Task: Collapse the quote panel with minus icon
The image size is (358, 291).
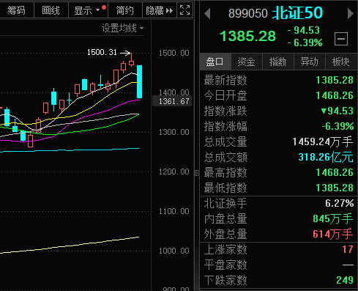Action: tap(341, 39)
